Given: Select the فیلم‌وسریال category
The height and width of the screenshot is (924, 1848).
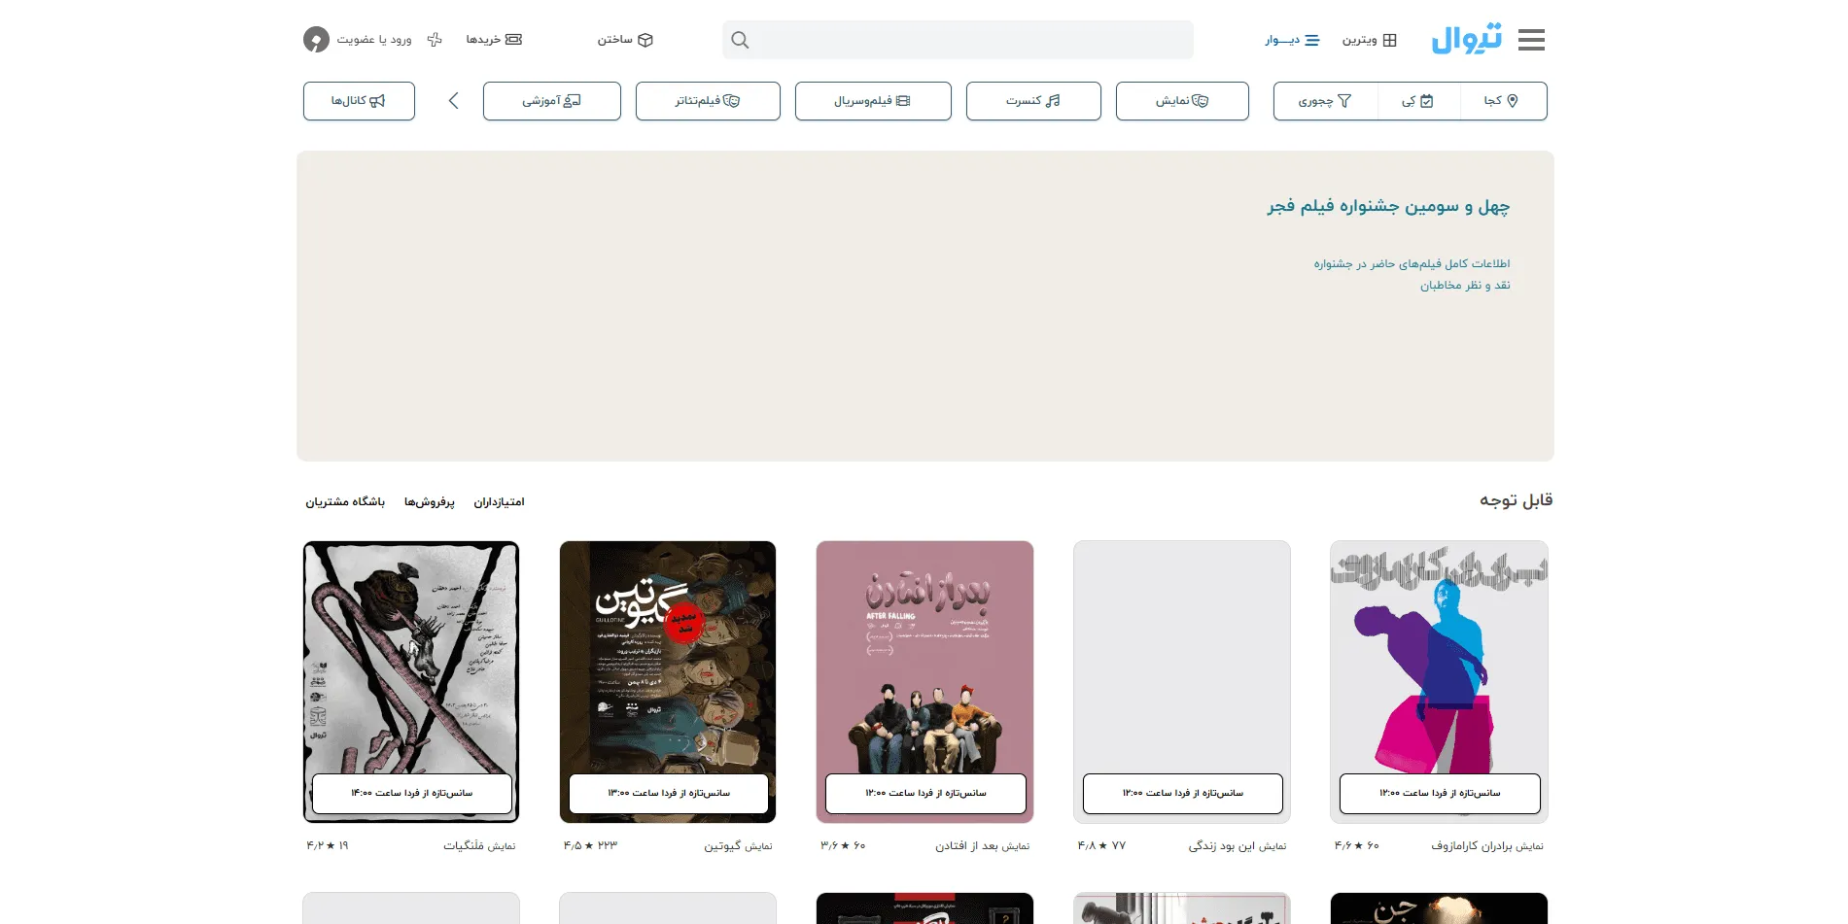Looking at the screenshot, I should (873, 101).
